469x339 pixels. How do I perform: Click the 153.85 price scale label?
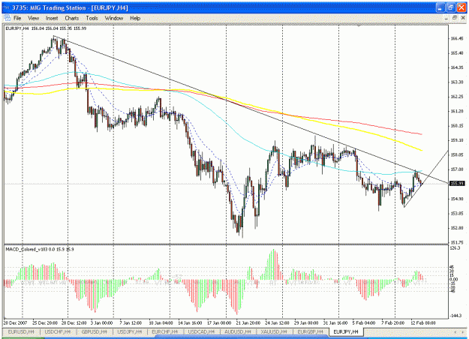point(457,214)
